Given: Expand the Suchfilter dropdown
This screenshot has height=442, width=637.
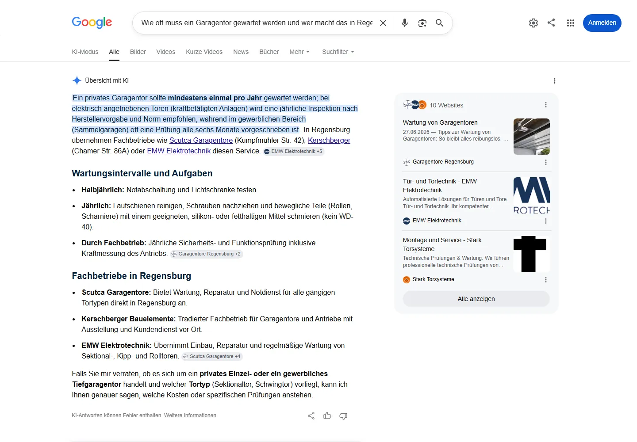Looking at the screenshot, I should tap(338, 52).
